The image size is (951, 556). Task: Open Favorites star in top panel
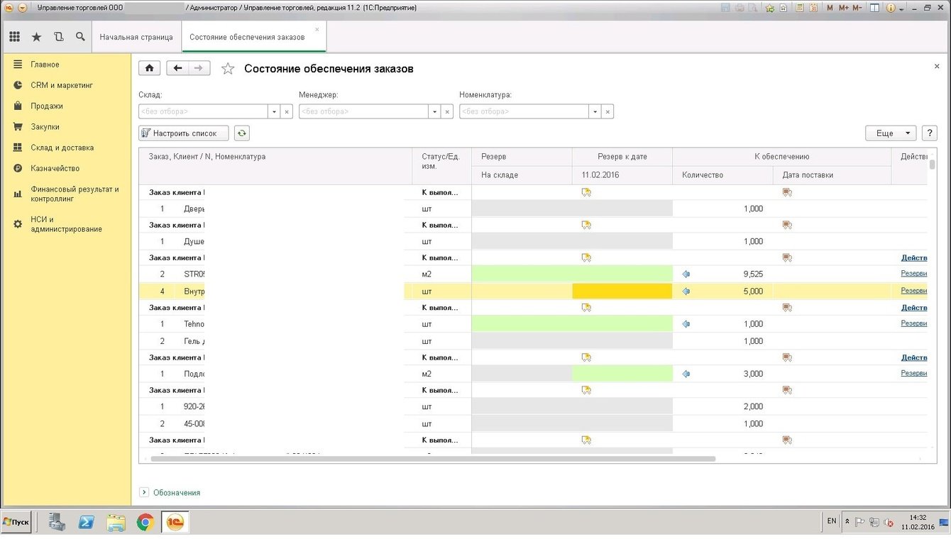[36, 37]
